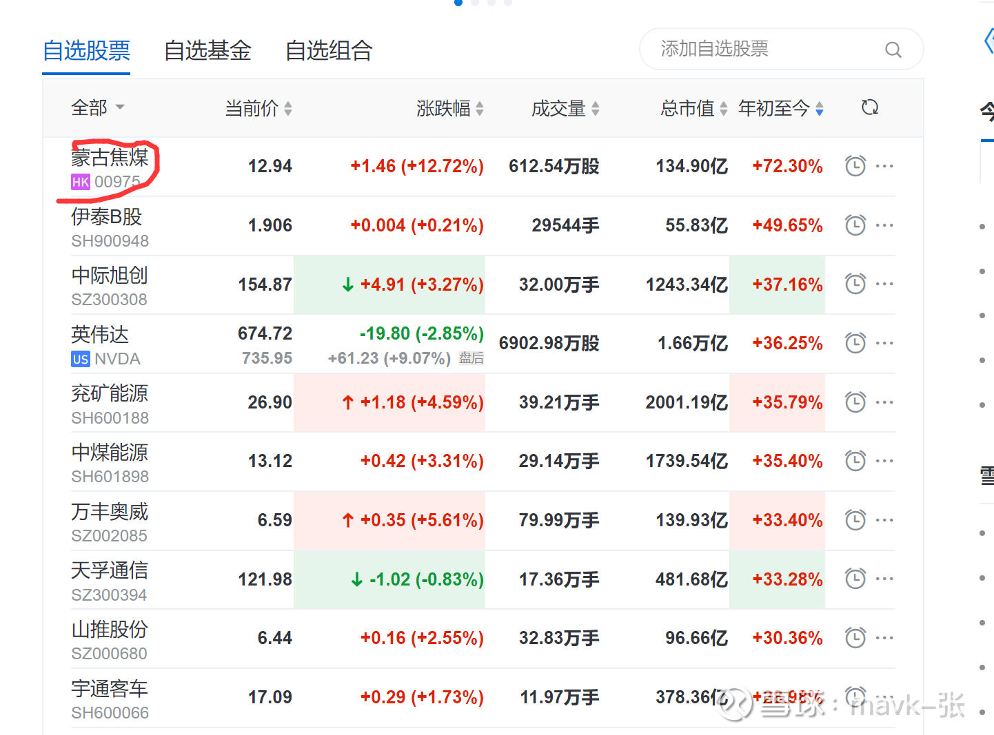994x735 pixels.
Task: Open the 中际旭创 stock page
Action: point(109,275)
